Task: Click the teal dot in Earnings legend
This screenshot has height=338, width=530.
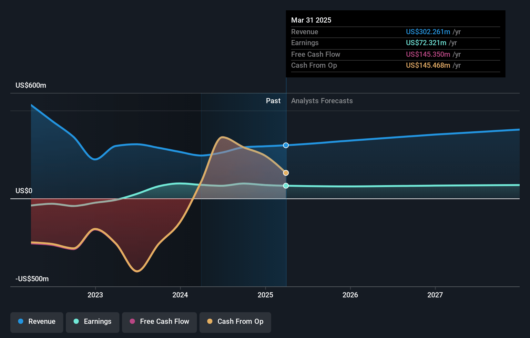Action: tap(76, 321)
